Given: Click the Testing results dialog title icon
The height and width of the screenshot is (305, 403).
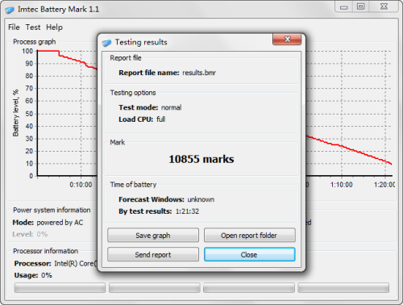Looking at the screenshot, I should (106, 43).
